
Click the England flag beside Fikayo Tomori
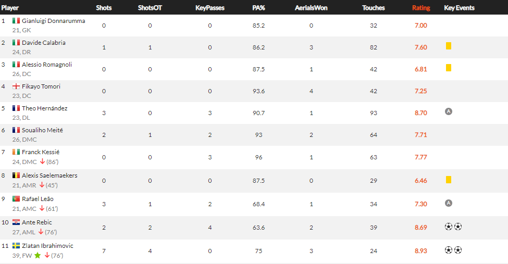pyautogui.click(x=16, y=86)
